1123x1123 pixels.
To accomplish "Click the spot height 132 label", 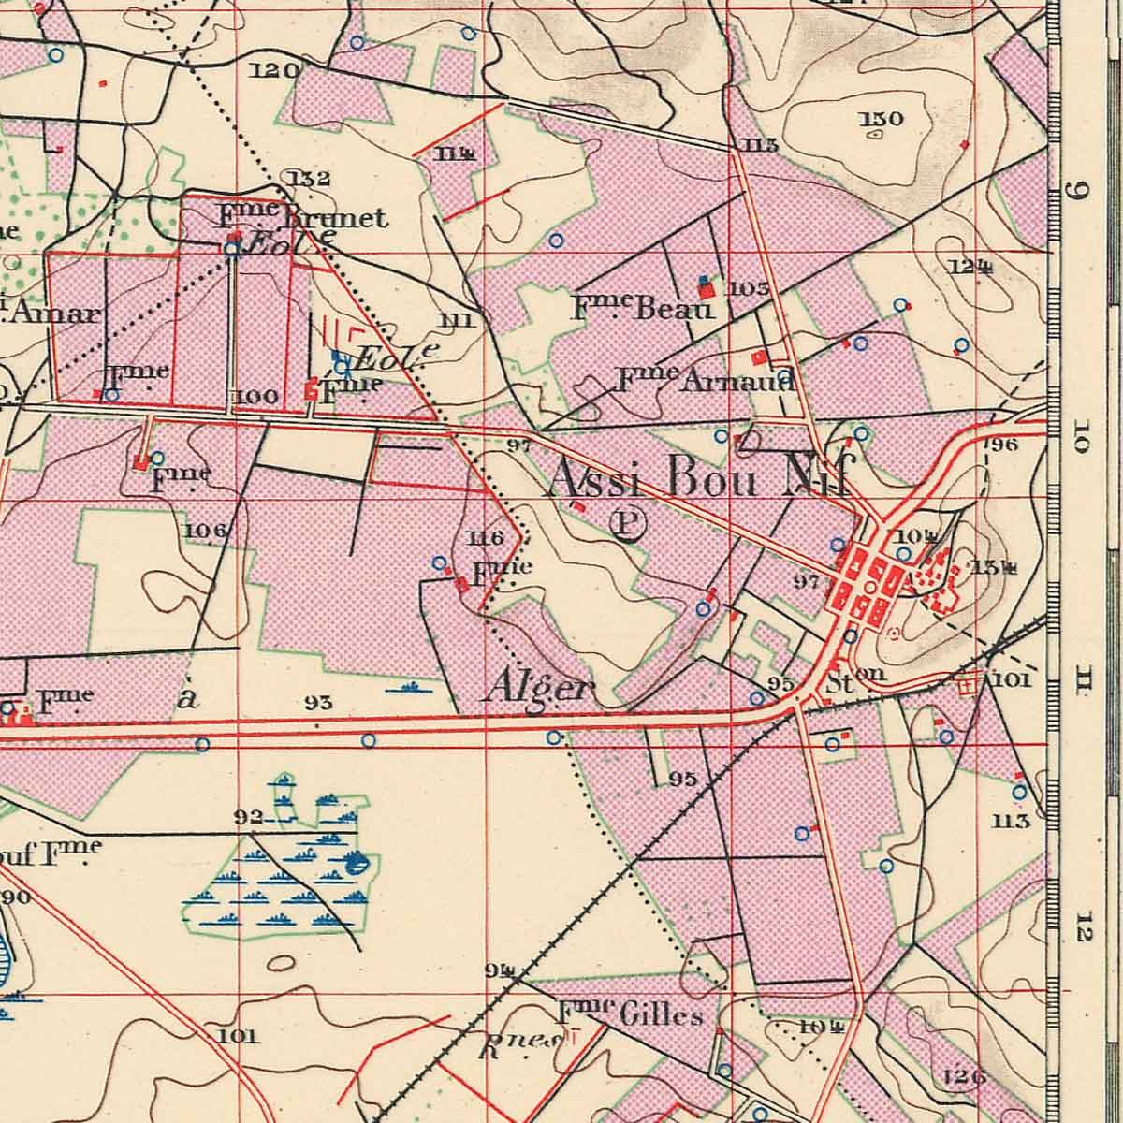I will coord(308,179).
